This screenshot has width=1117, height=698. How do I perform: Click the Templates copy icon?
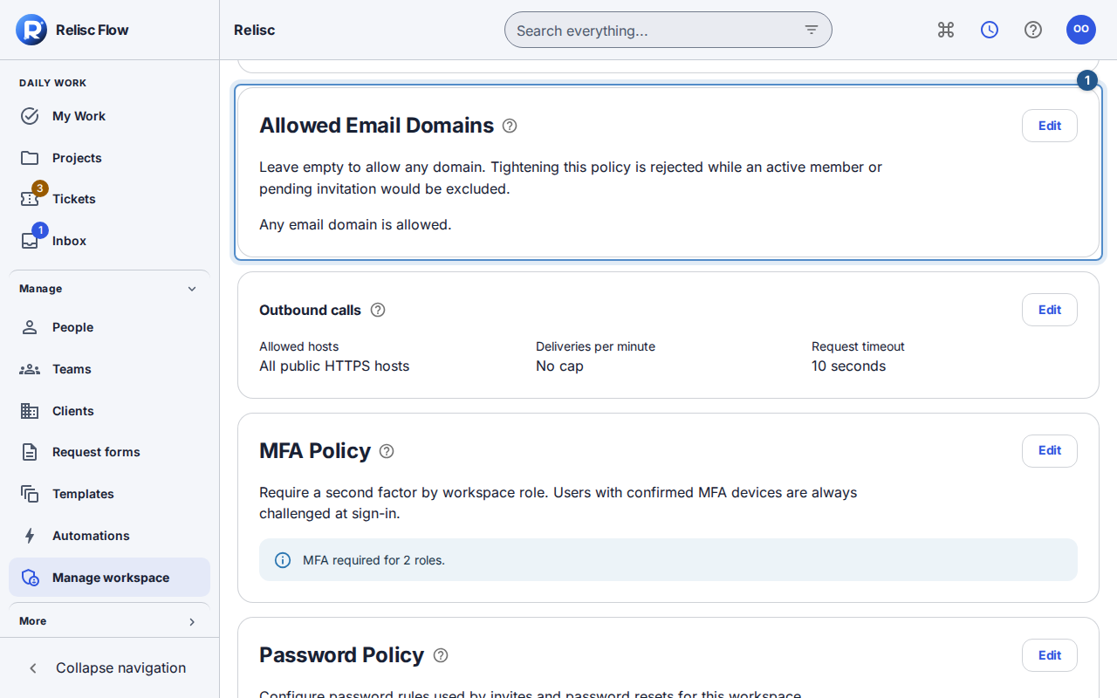(x=30, y=494)
